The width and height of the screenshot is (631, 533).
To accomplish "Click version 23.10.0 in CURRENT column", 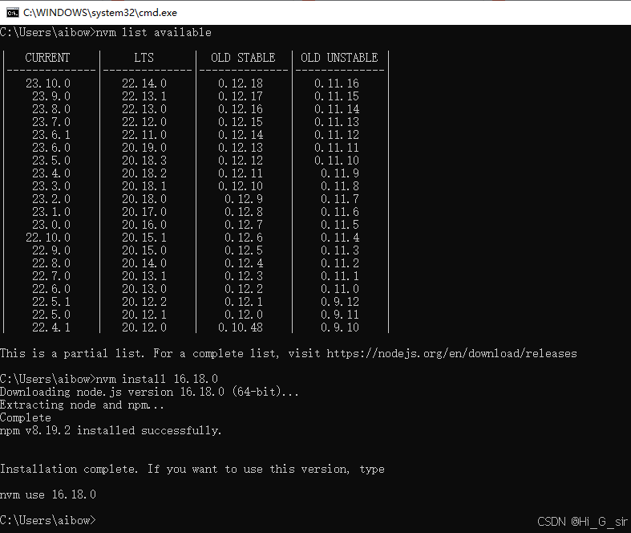I will pos(48,83).
